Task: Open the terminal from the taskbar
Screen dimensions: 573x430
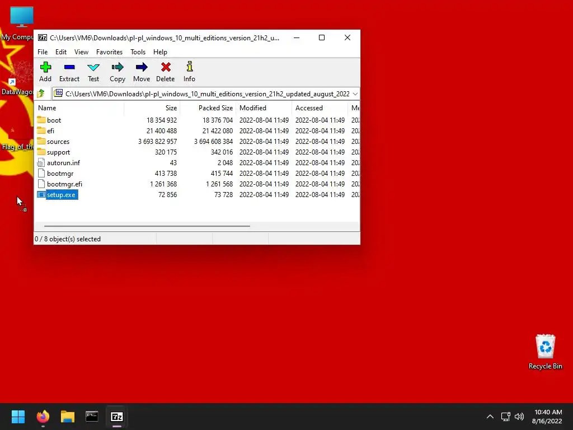Action: tap(92, 417)
